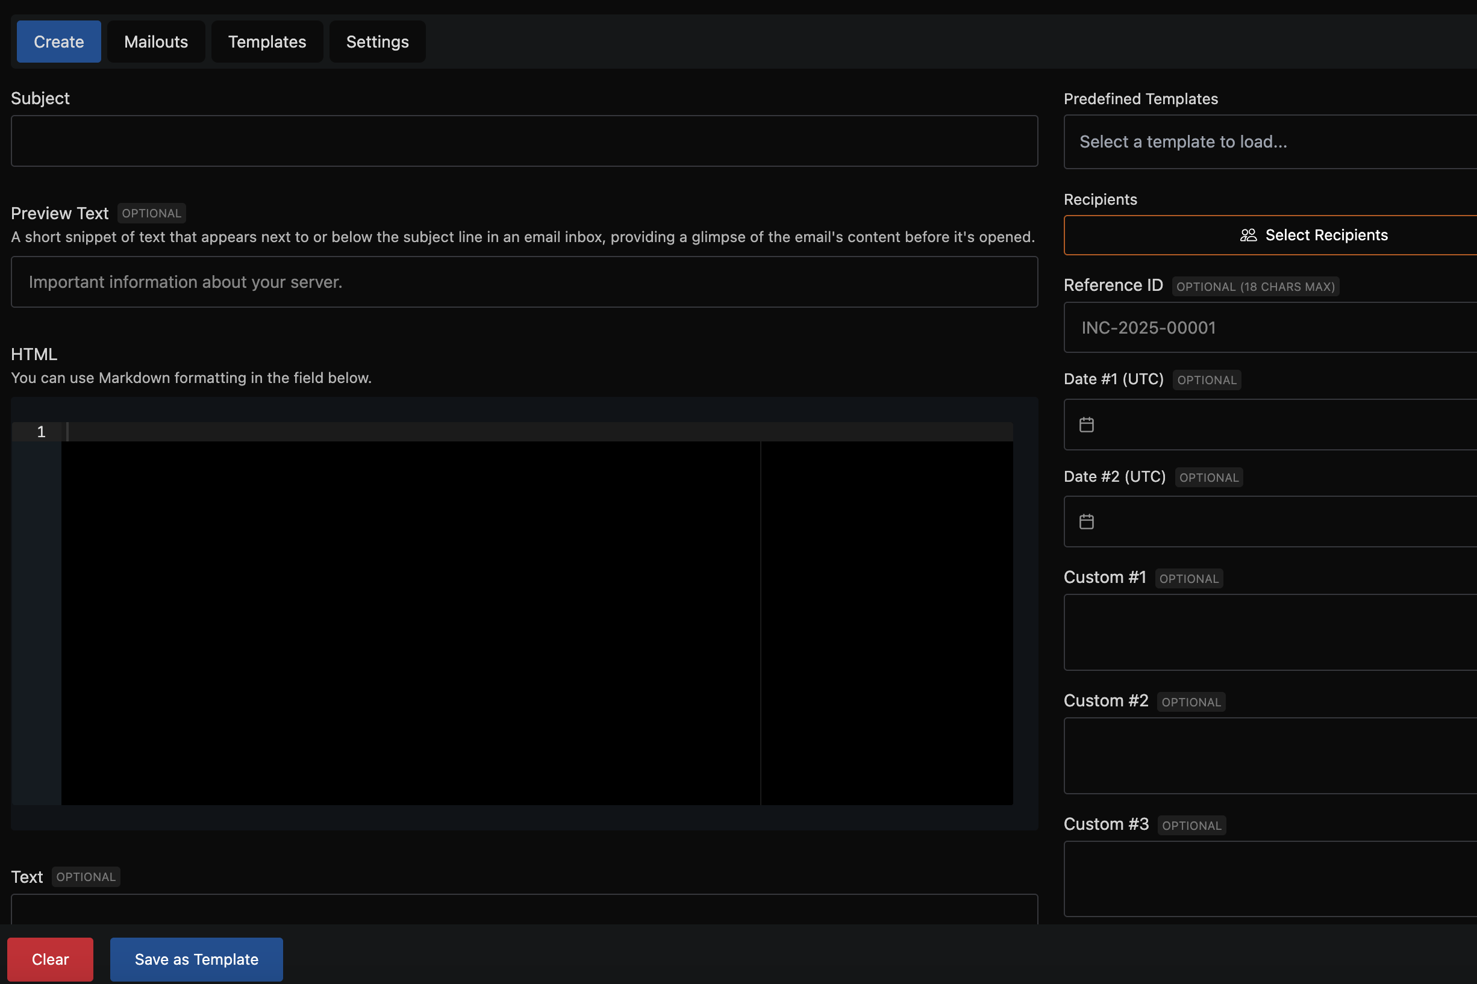1477x984 pixels.
Task: Click the Date #2 (UTC) field
Action: [x=1270, y=522]
